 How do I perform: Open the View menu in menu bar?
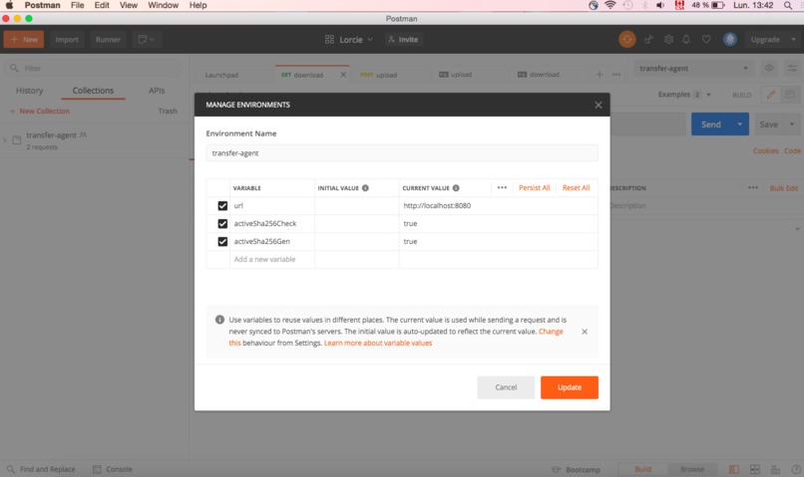129,5
